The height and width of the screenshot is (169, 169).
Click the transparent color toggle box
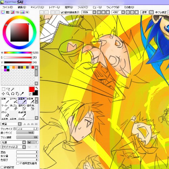[x=30, y=94]
